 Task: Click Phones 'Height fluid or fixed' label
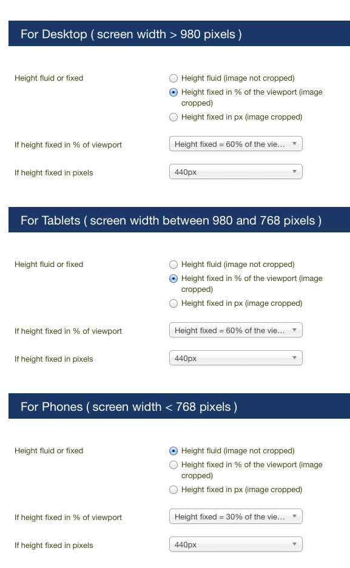pyautogui.click(x=49, y=451)
